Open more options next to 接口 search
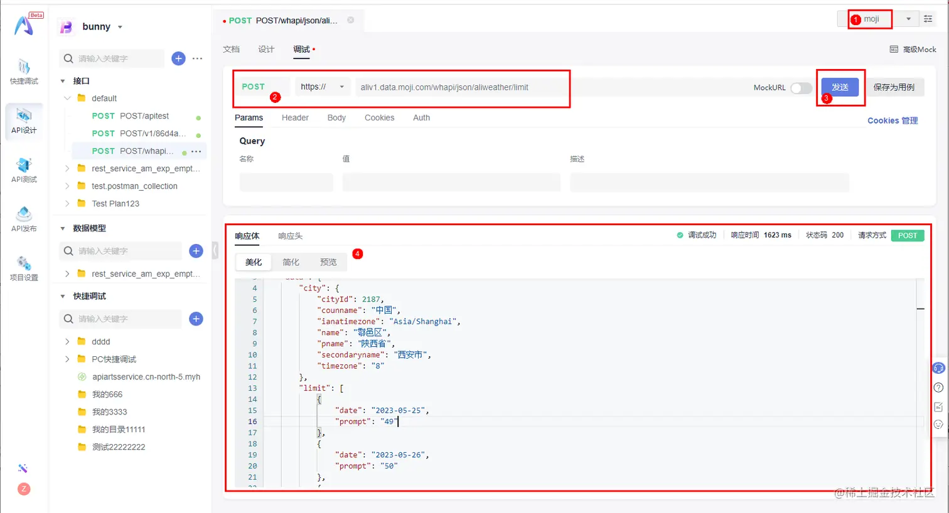Viewport: 949px width, 513px height. click(x=197, y=58)
